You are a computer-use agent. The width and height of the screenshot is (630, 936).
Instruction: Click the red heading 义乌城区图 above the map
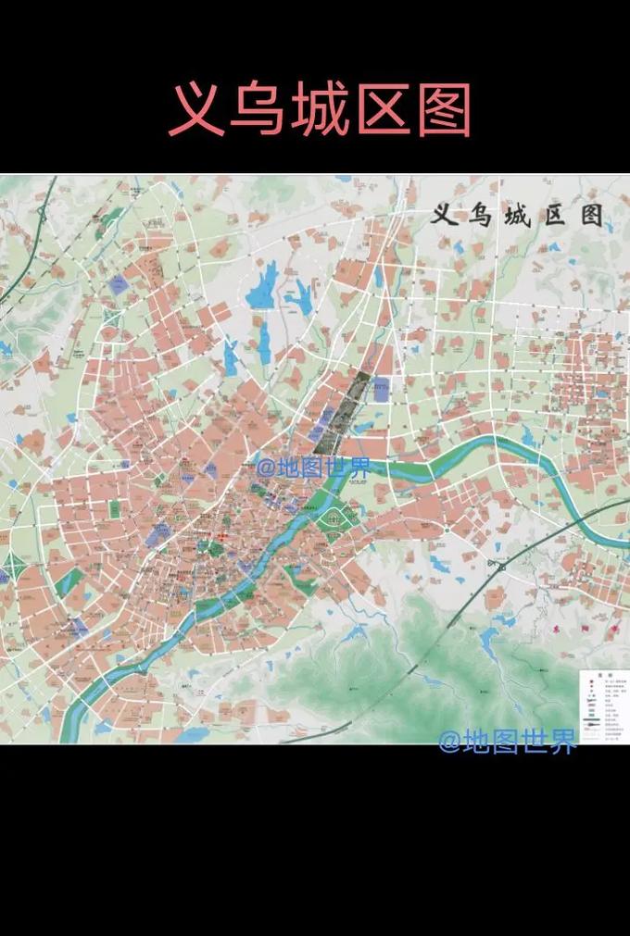pos(320,110)
